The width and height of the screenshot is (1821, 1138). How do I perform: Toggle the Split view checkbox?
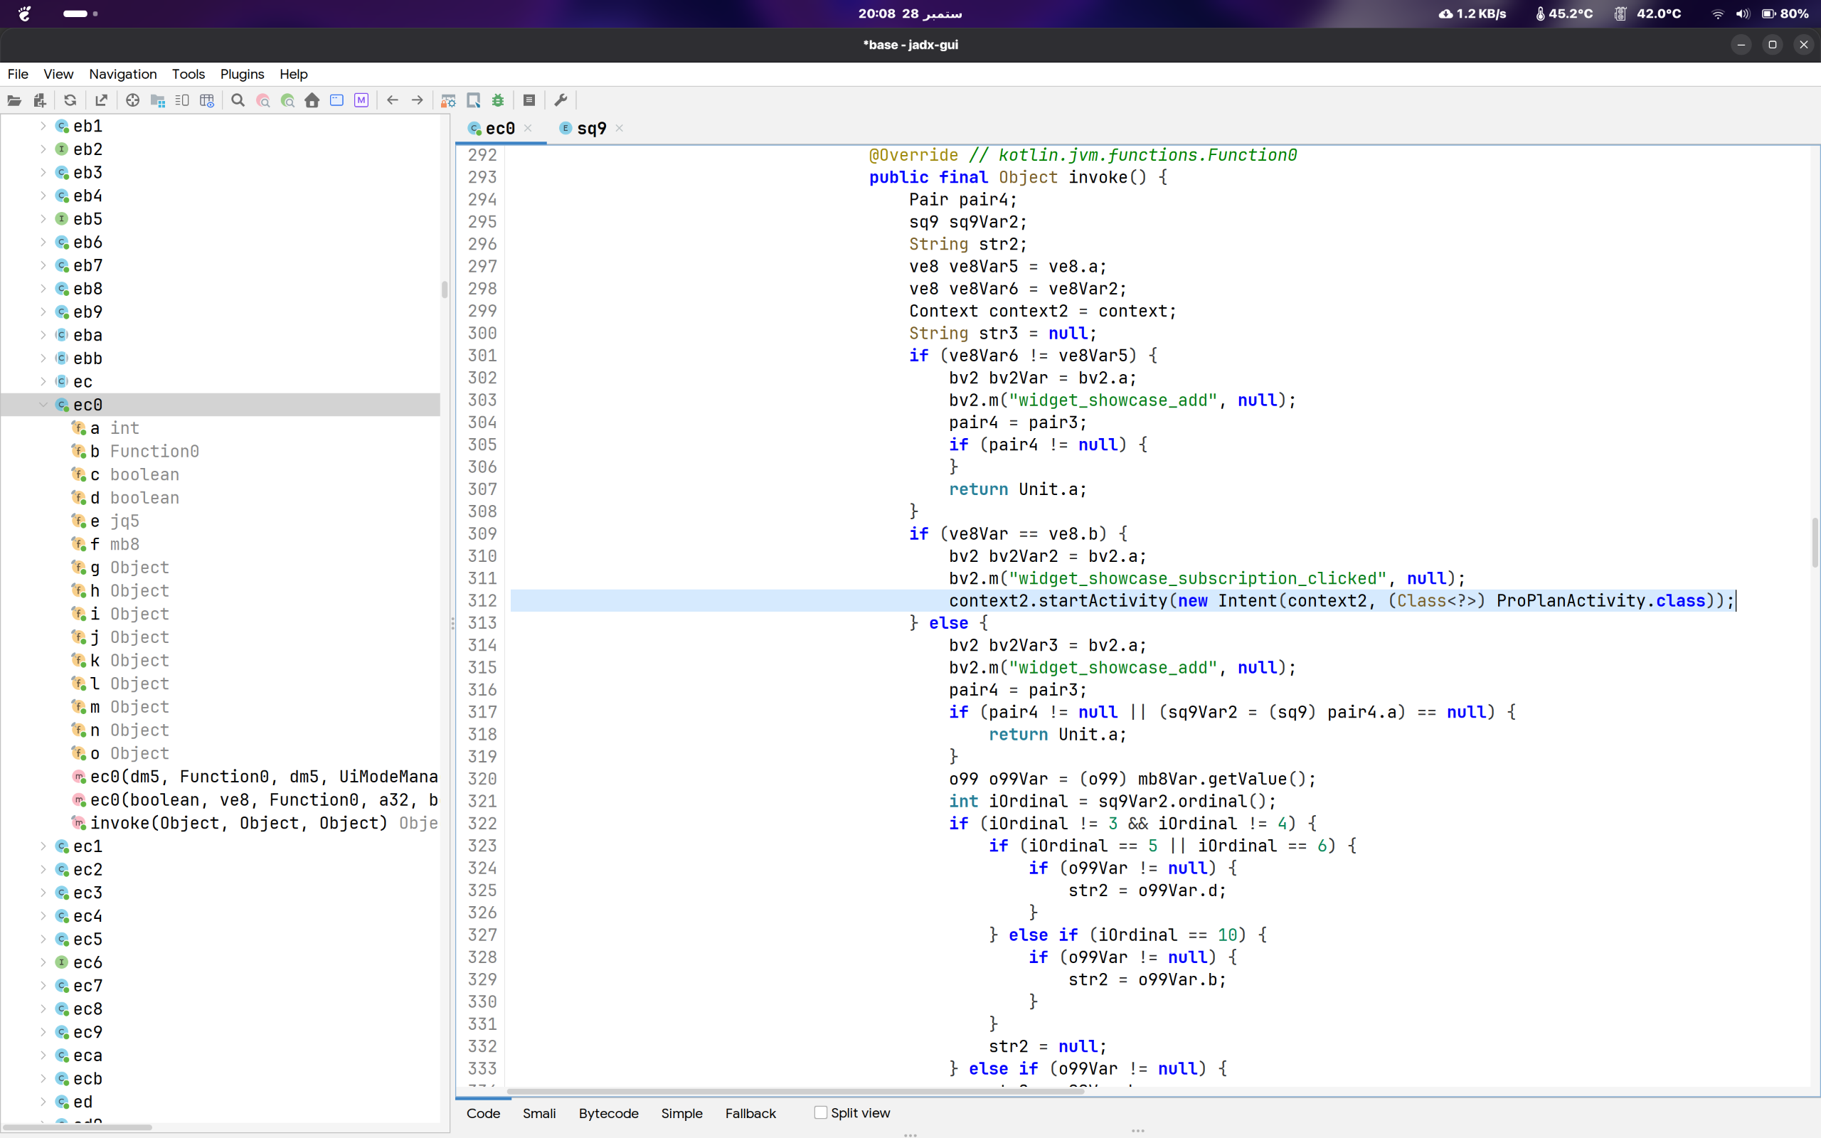(x=820, y=1112)
